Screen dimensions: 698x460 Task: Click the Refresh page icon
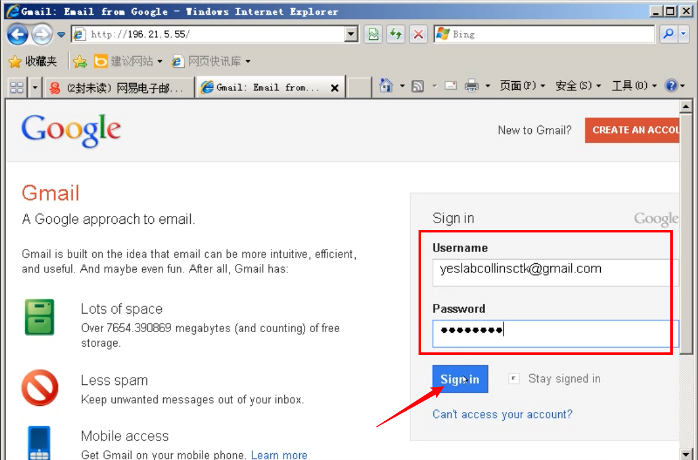396,34
